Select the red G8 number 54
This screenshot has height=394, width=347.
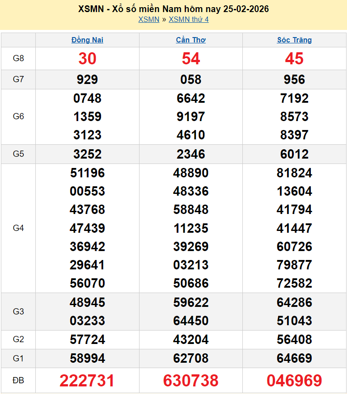(191, 59)
